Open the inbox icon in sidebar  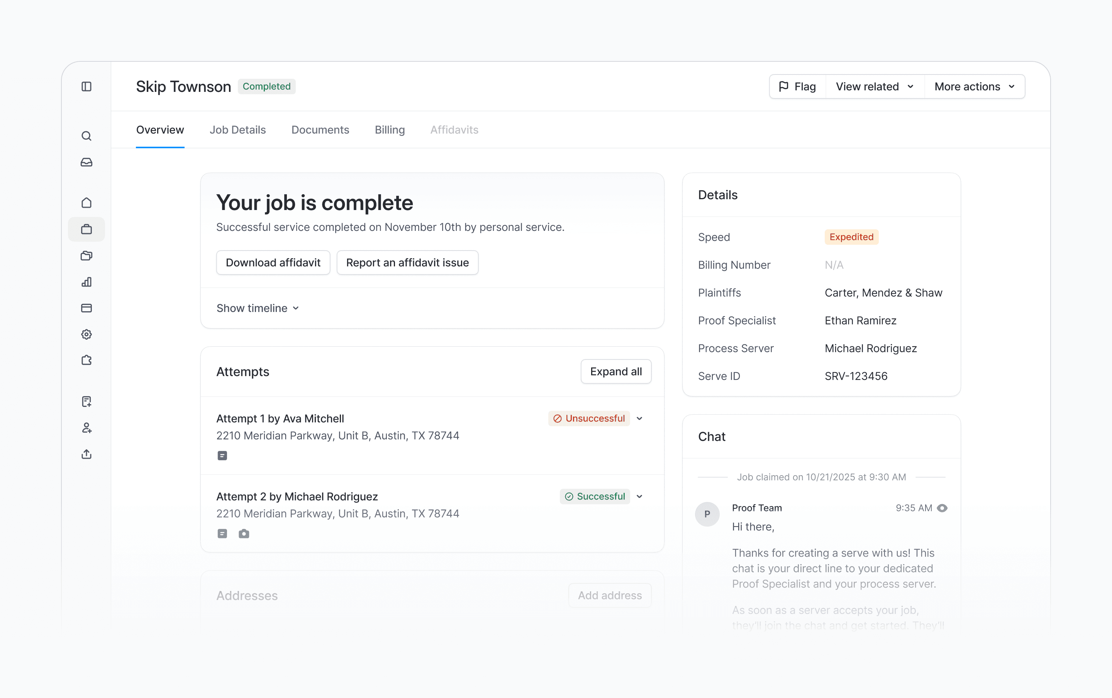tap(86, 162)
